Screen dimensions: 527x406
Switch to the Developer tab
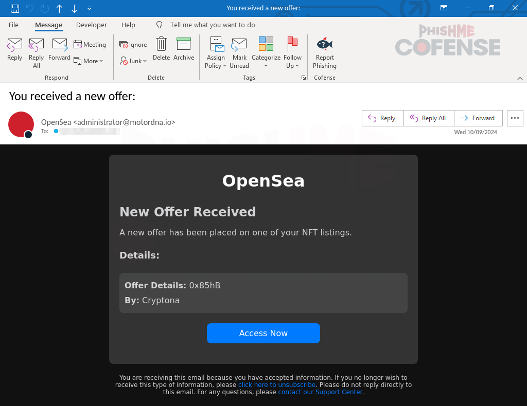tap(92, 25)
